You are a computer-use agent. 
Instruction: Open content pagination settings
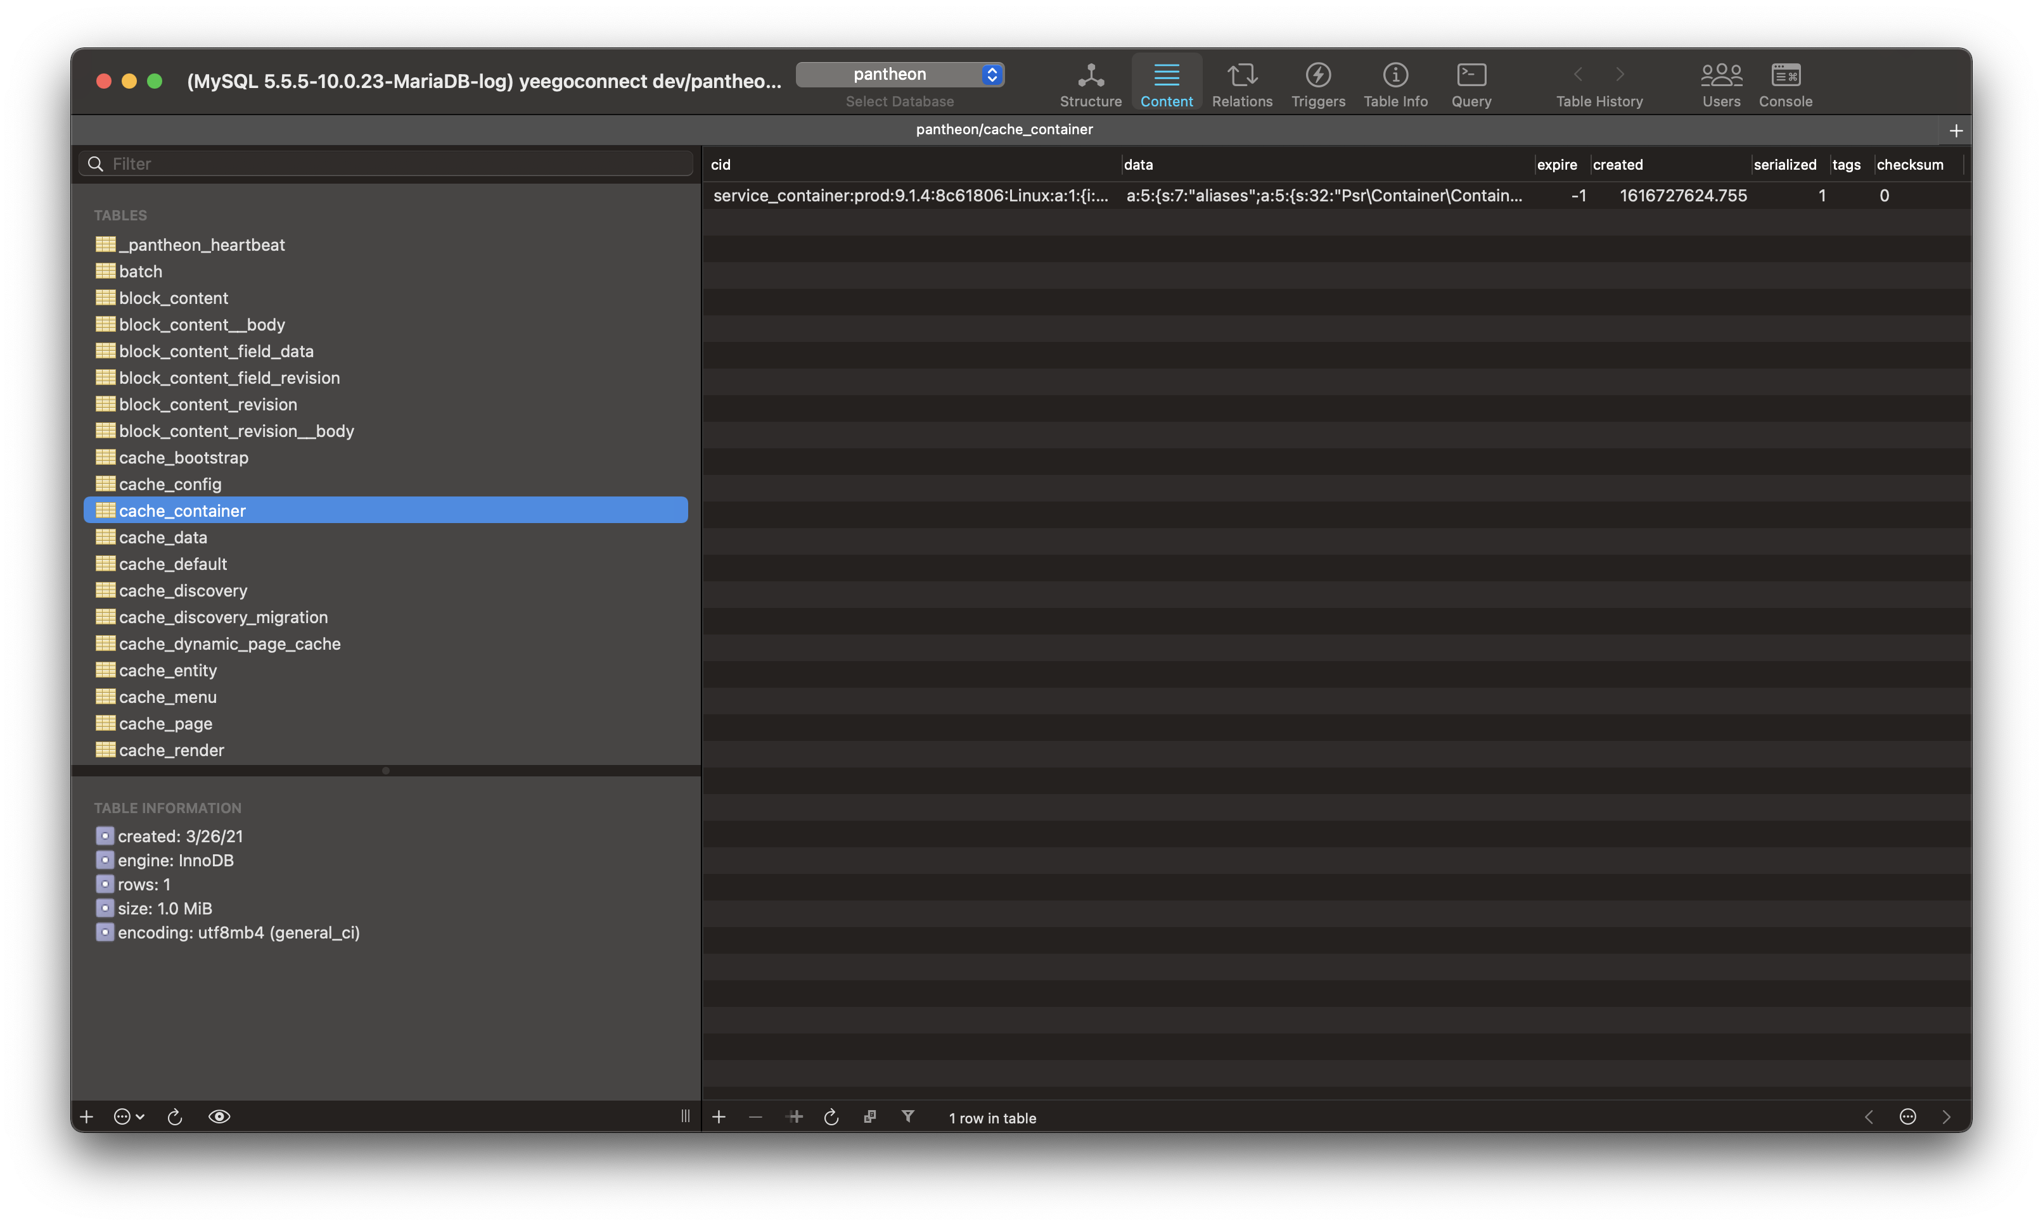1907,1116
